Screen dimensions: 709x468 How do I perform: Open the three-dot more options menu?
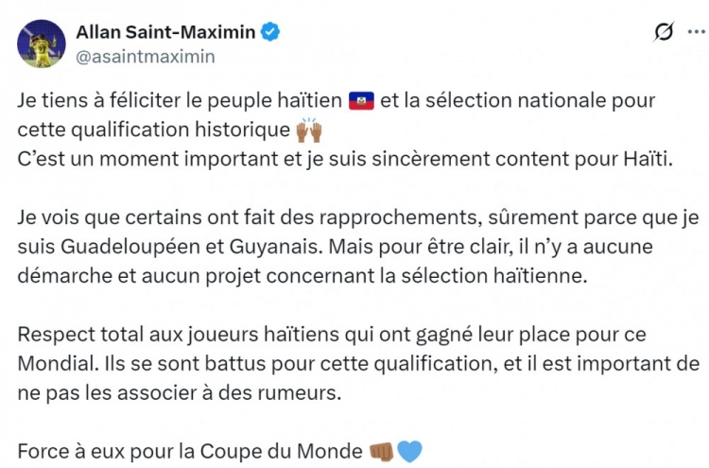697,32
